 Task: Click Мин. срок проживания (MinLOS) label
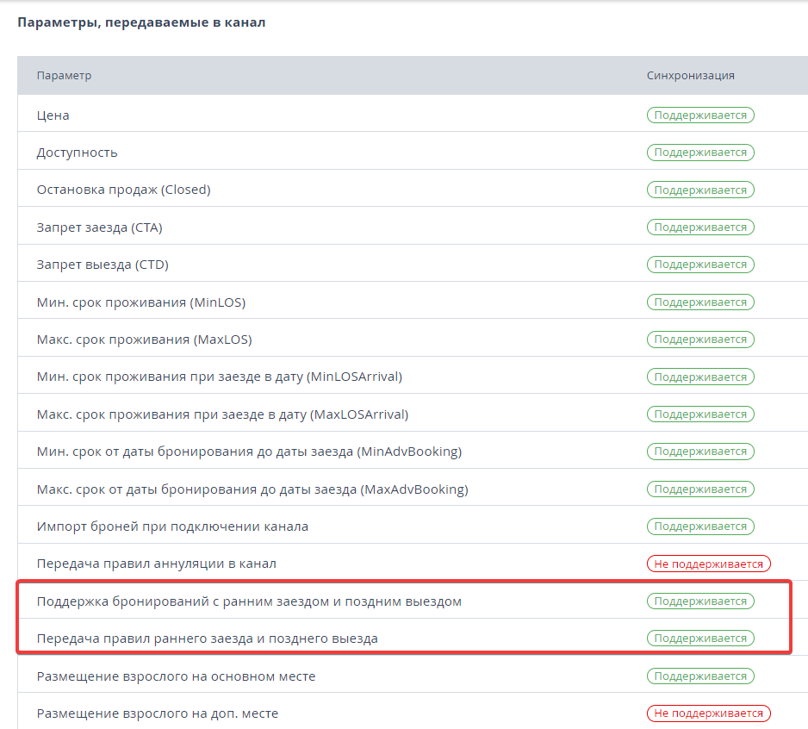[x=141, y=302]
